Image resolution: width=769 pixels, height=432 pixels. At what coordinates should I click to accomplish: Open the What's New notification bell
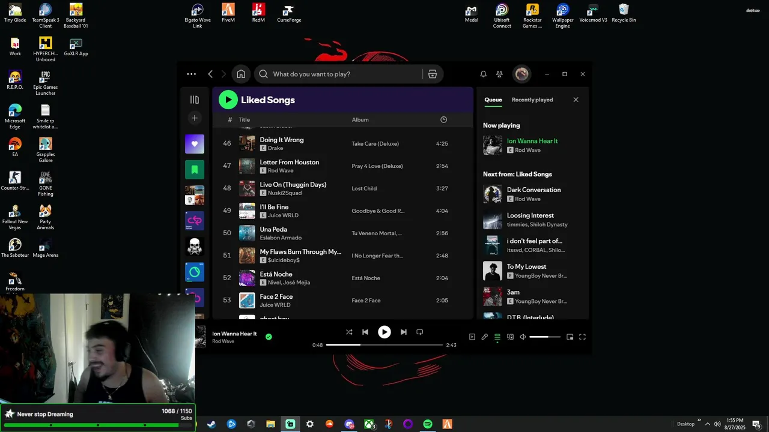click(483, 74)
